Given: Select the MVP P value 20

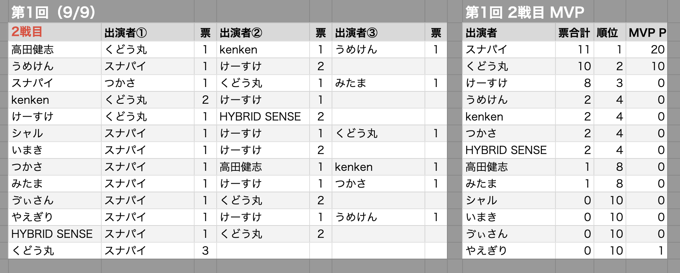Looking at the screenshot, I should pos(658,49).
